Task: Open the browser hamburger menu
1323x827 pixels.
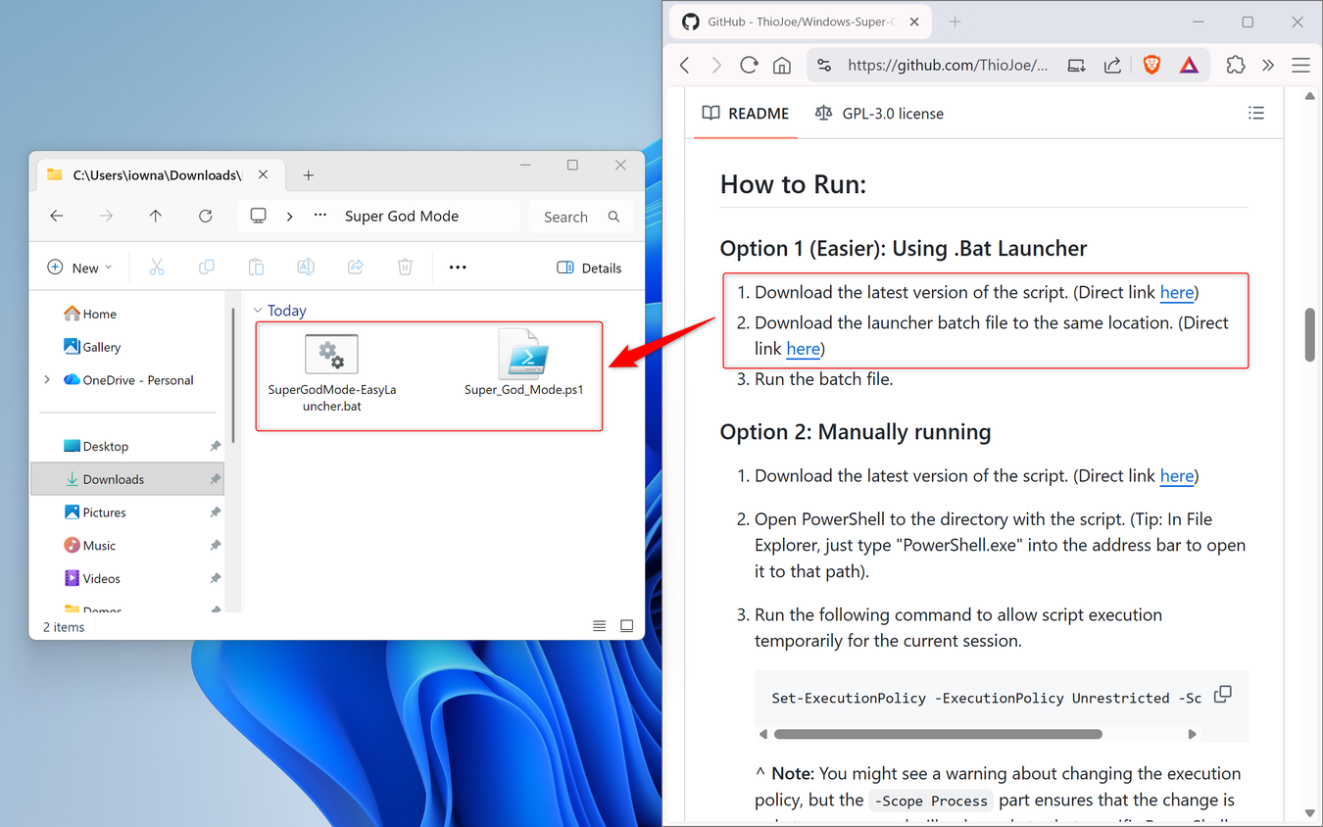Action: click(x=1300, y=66)
